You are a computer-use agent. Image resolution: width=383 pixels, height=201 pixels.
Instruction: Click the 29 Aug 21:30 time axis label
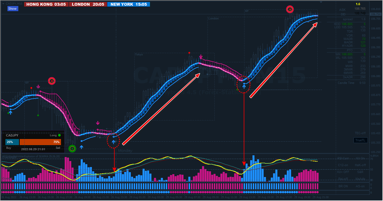click(320, 197)
